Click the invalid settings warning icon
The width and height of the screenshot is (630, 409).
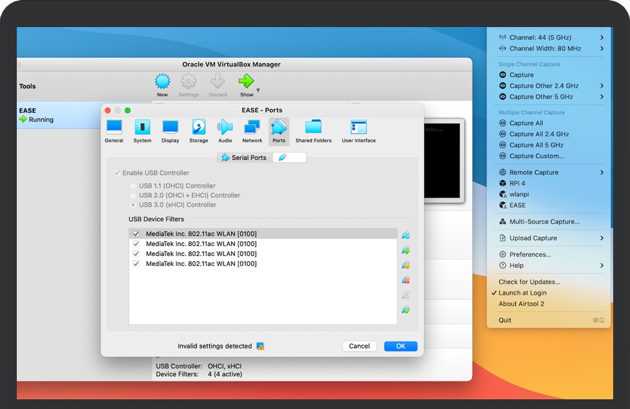(x=260, y=346)
